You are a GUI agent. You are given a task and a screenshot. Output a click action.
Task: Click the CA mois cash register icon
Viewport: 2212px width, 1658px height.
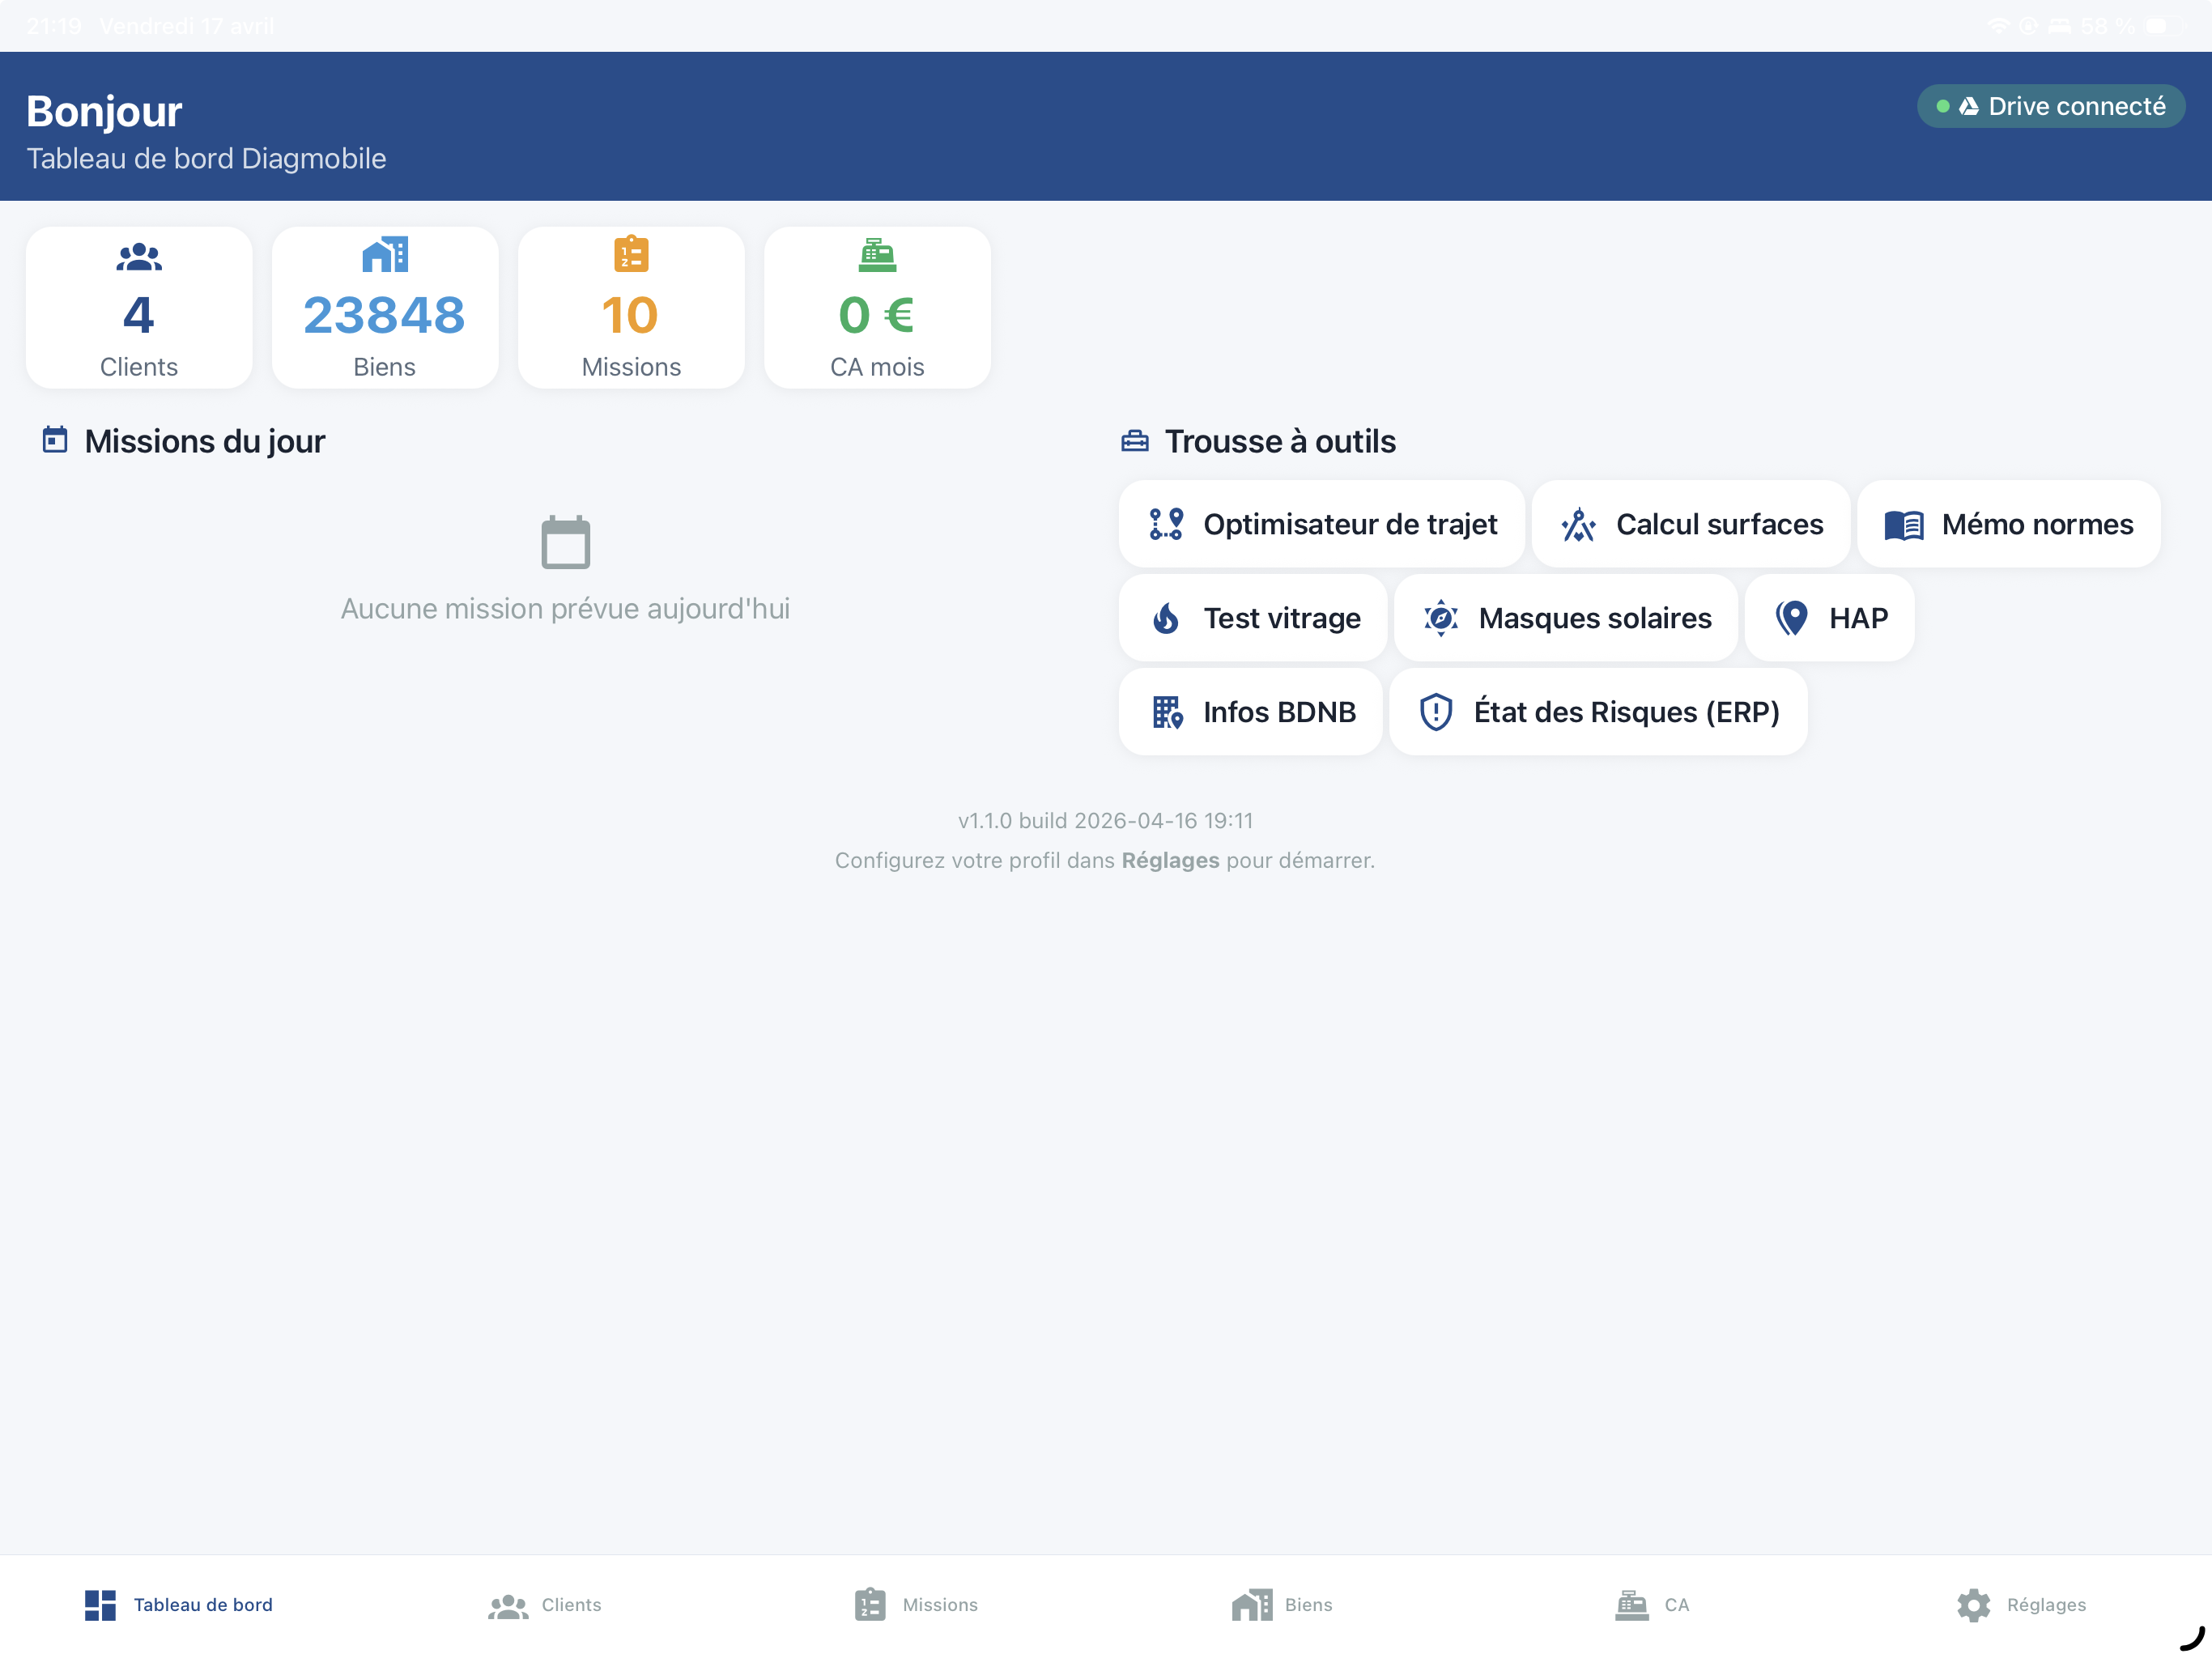(877, 256)
